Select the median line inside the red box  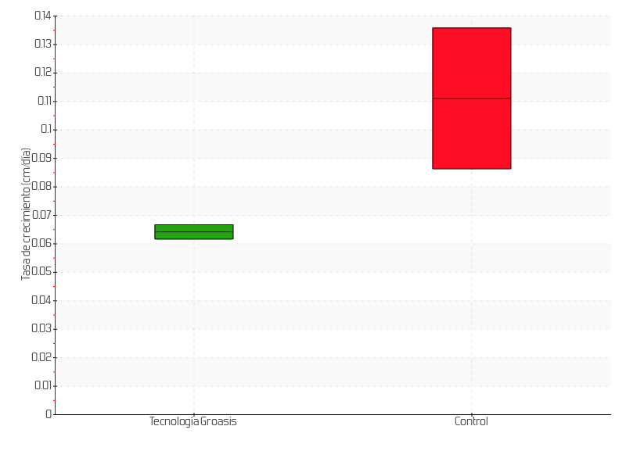click(x=471, y=98)
